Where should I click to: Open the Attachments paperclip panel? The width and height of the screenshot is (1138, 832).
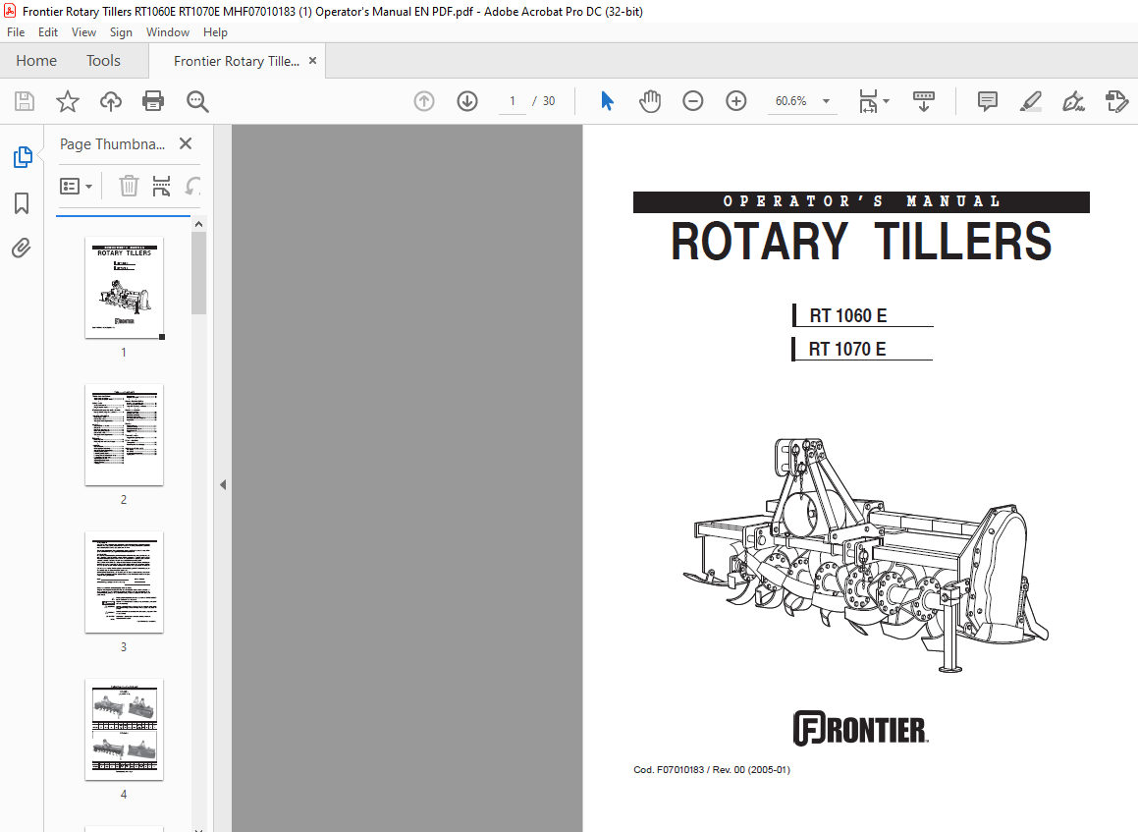point(22,249)
